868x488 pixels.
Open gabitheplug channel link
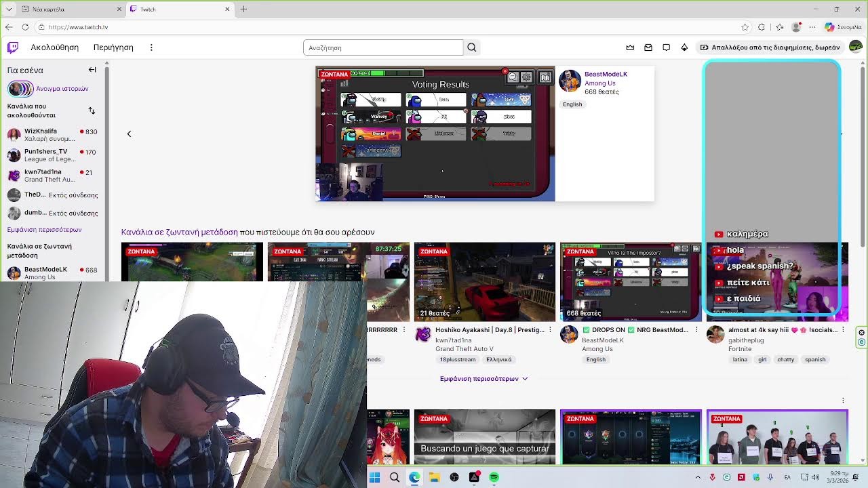click(746, 340)
